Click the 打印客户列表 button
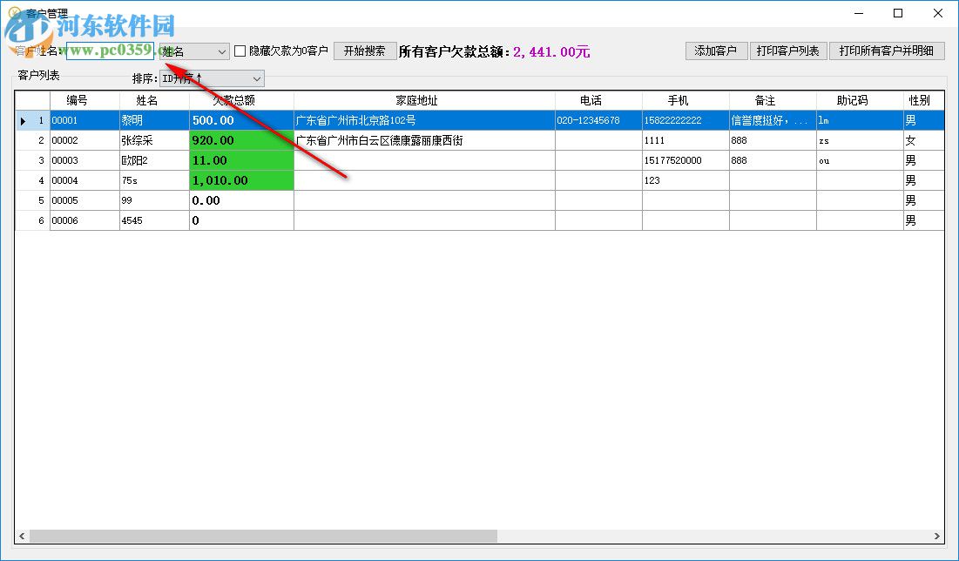Image resolution: width=959 pixels, height=561 pixels. pyautogui.click(x=787, y=51)
